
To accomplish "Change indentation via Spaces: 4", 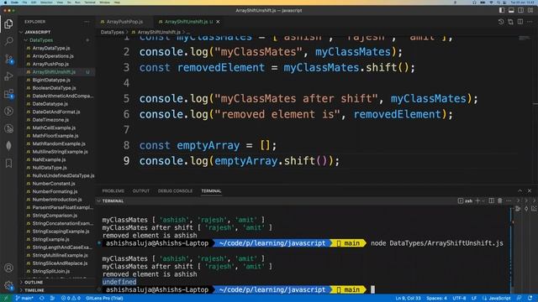I will click(436, 299).
